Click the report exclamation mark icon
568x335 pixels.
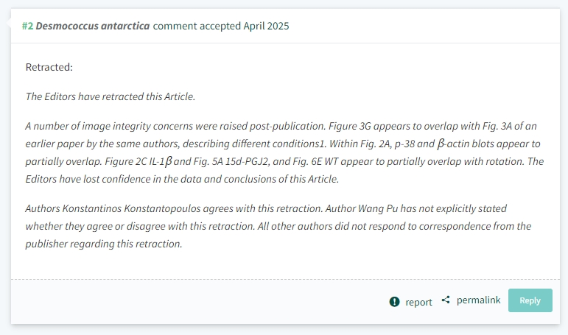coord(394,301)
